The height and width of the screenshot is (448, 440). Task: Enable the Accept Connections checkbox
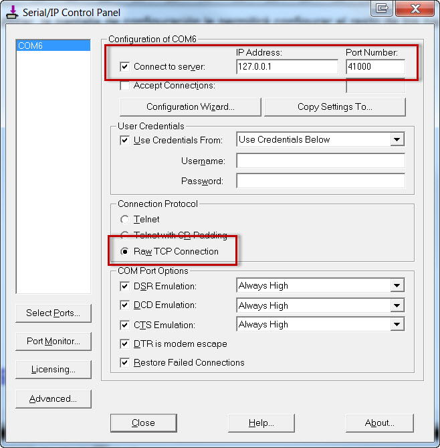pos(125,86)
